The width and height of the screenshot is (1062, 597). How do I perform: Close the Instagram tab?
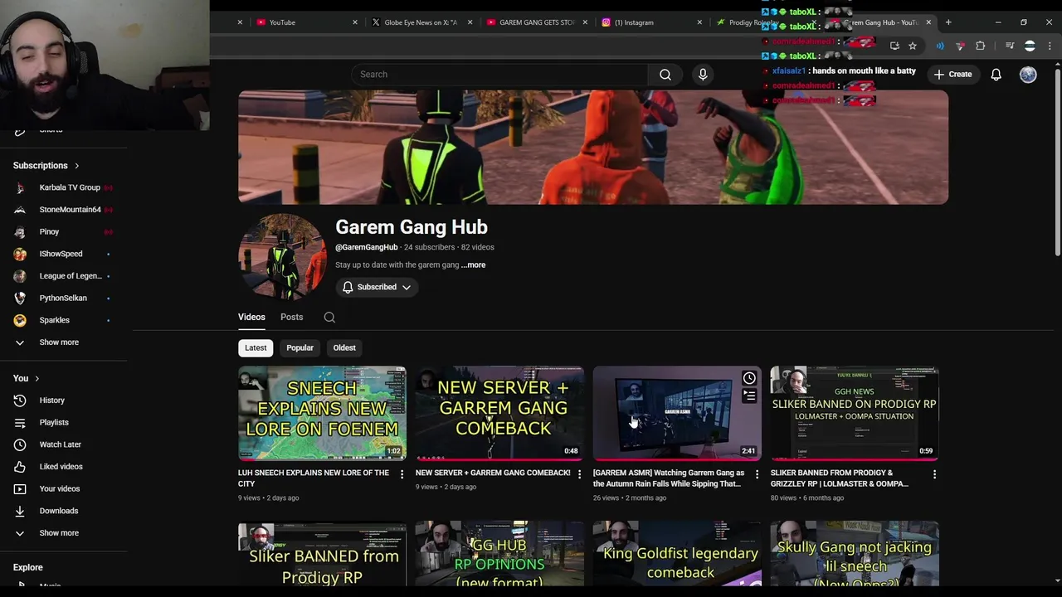point(699,22)
